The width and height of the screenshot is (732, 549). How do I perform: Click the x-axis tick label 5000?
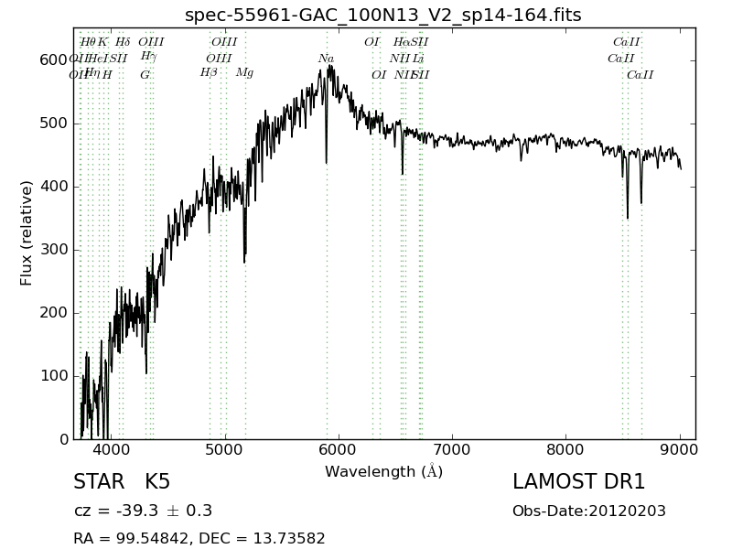coord(225,450)
